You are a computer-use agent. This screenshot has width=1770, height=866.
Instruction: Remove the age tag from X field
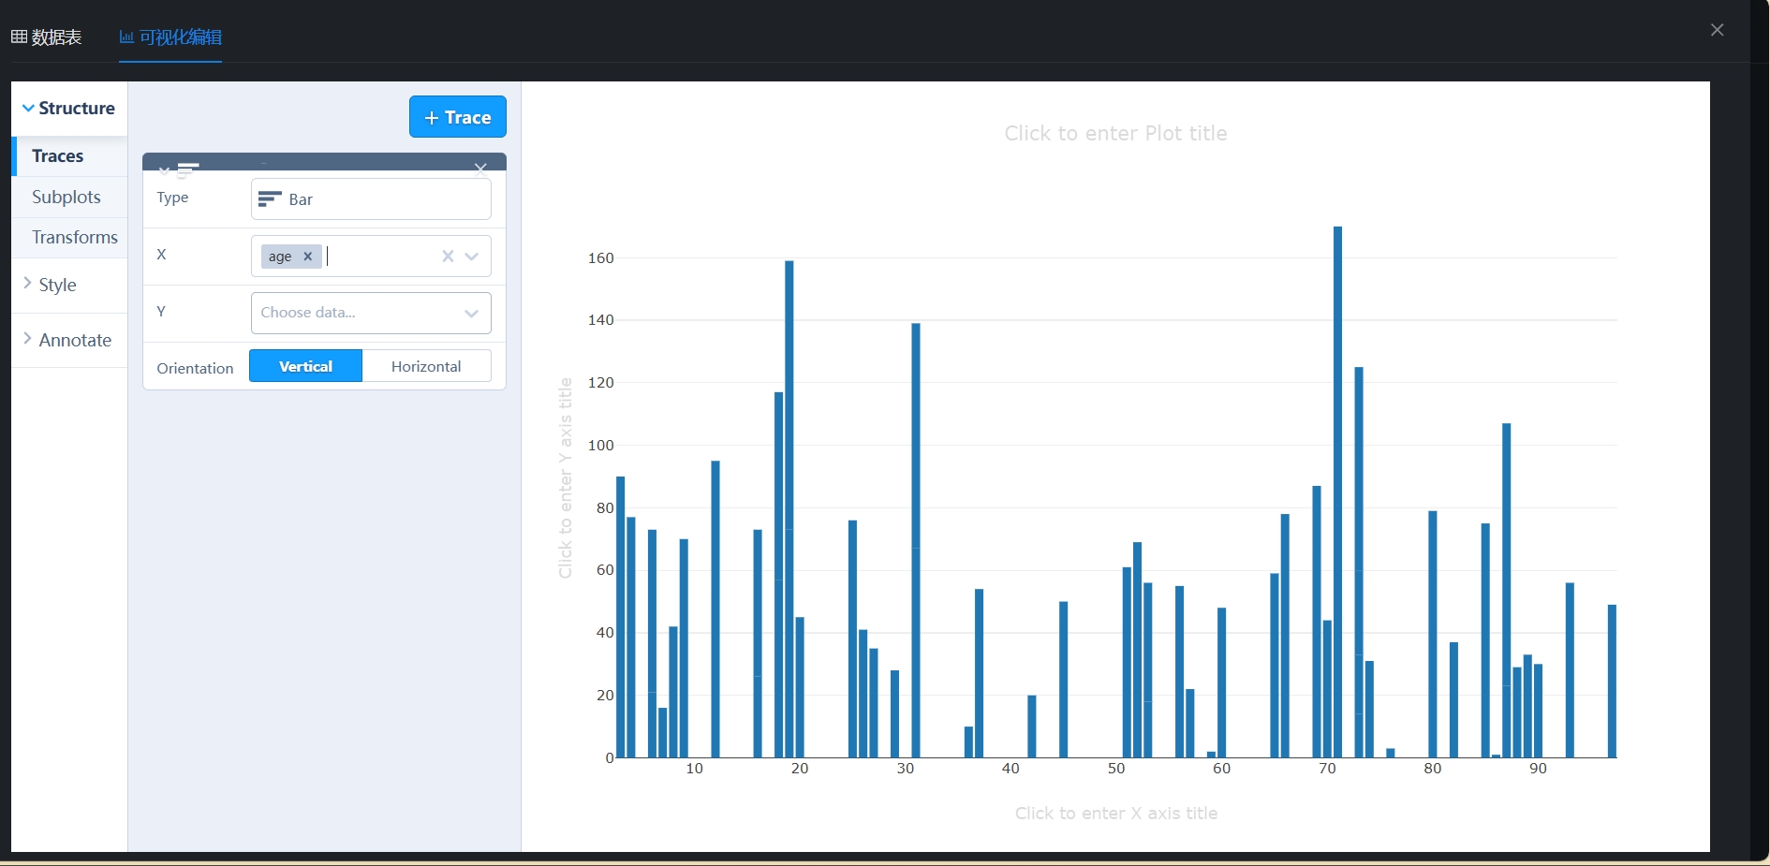[x=307, y=257]
